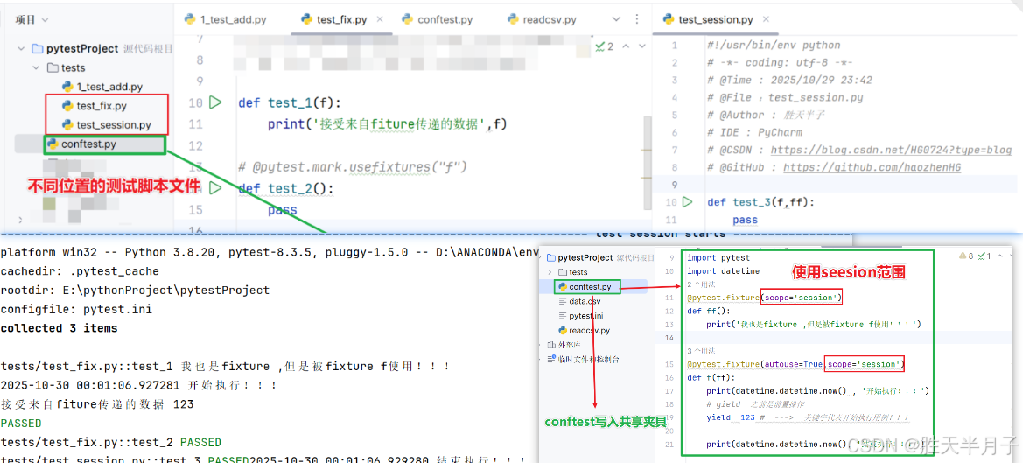Screen dimensions: 1023x463
Task: Open the CSDN blog URL in the file header
Action: tap(891, 150)
